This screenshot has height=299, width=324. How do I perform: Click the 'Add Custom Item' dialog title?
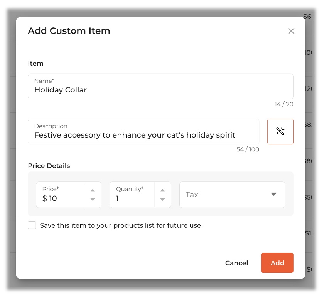[69, 31]
